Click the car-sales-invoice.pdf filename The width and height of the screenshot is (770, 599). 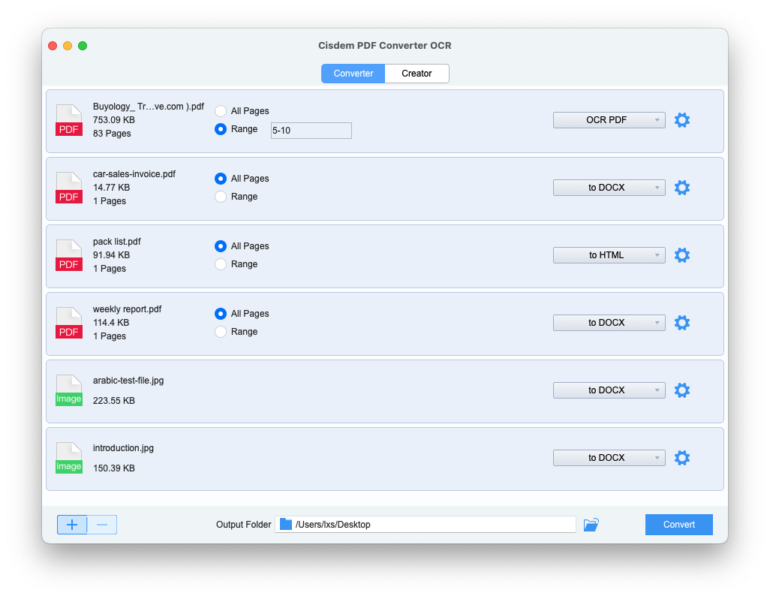click(134, 174)
